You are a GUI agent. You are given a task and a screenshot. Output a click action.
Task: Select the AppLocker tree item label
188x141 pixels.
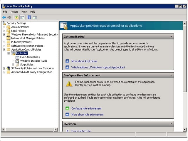tap(22, 53)
